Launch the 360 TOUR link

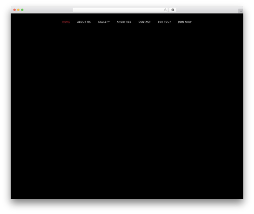pyautogui.click(x=165, y=22)
